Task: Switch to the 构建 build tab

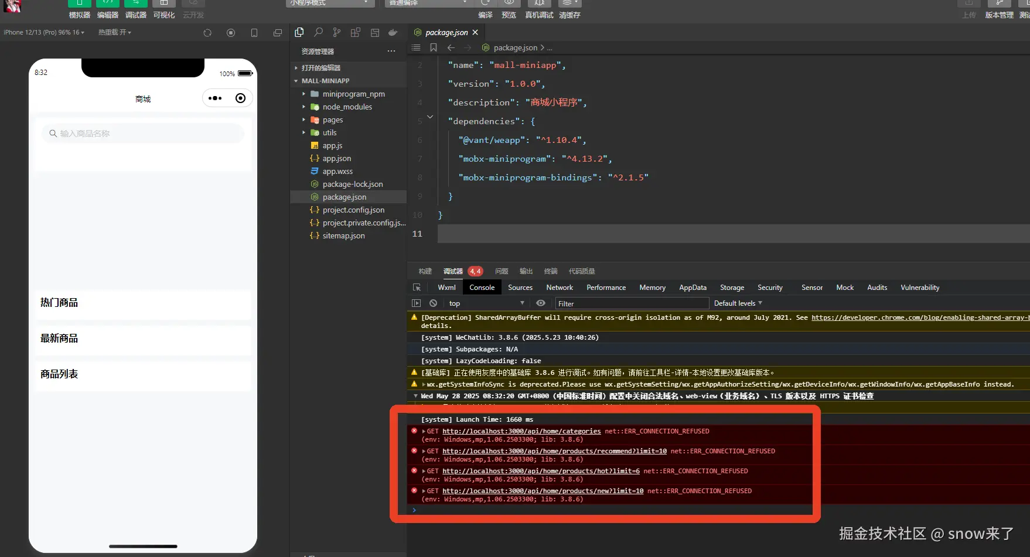Action: pyautogui.click(x=425, y=271)
